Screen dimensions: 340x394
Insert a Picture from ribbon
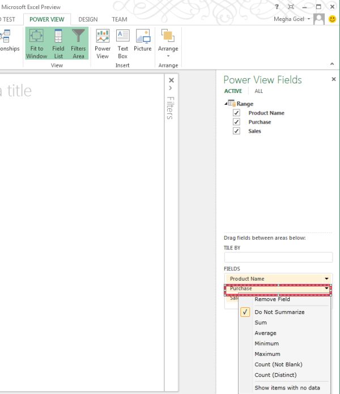tap(143, 40)
